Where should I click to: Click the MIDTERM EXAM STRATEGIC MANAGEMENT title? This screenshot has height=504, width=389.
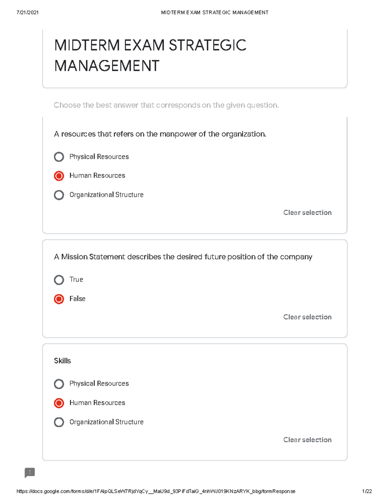[151, 55]
